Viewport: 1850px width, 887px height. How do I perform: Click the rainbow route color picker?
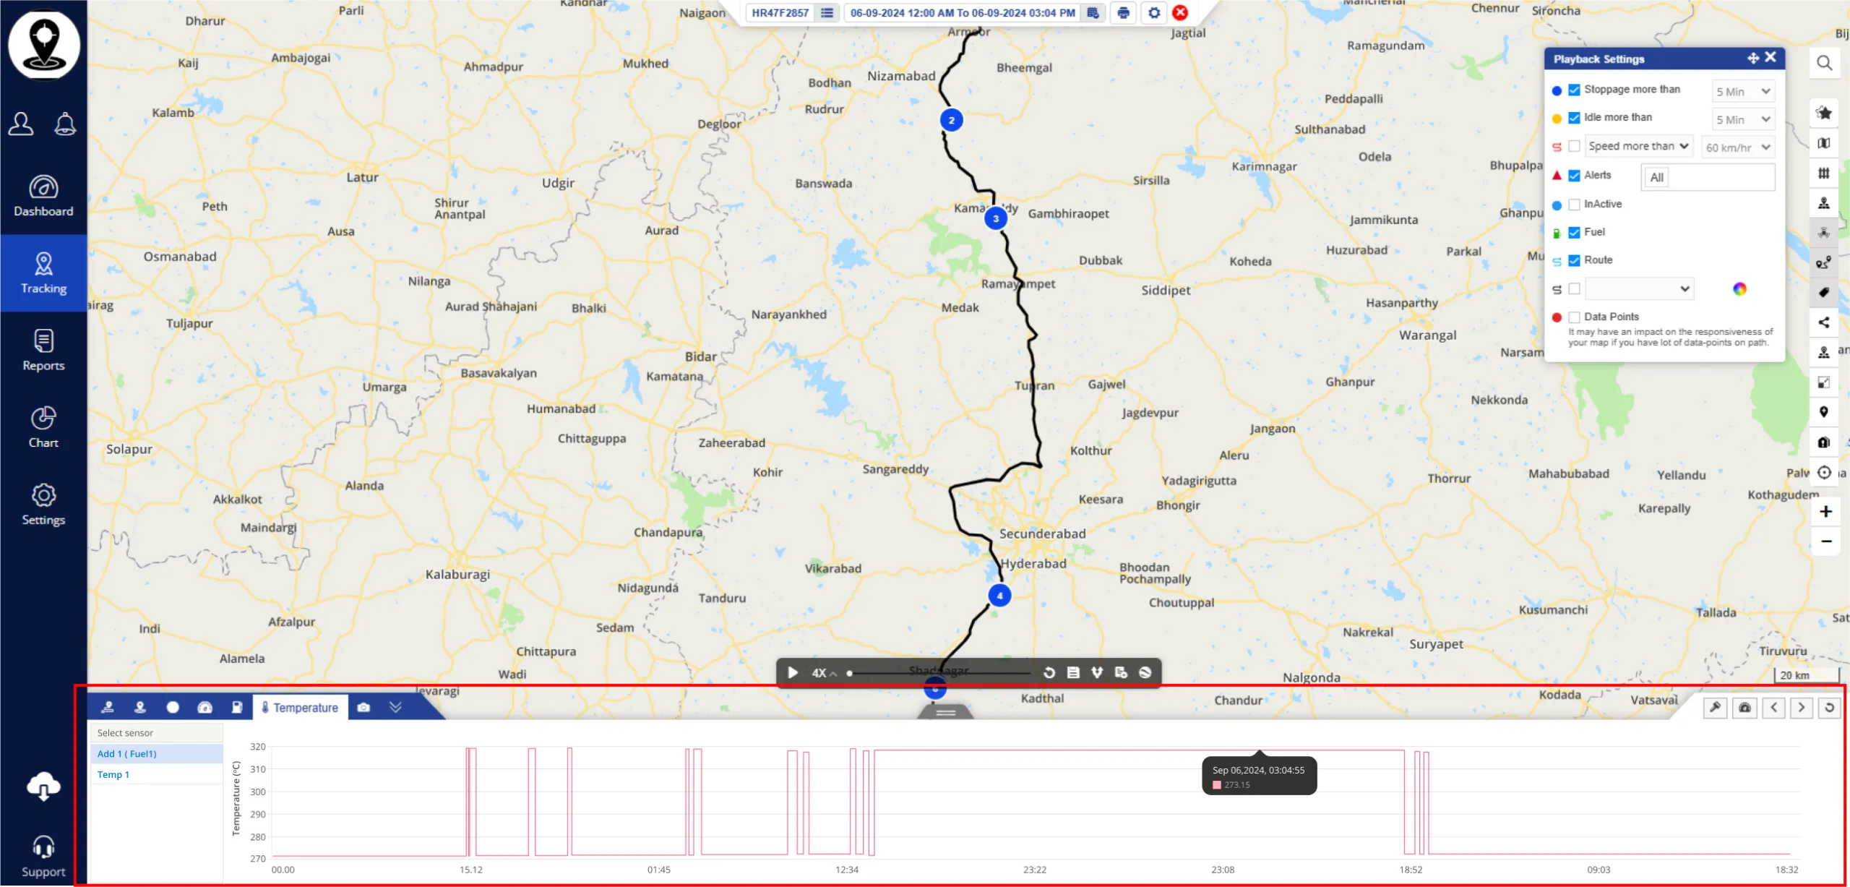[1739, 289]
